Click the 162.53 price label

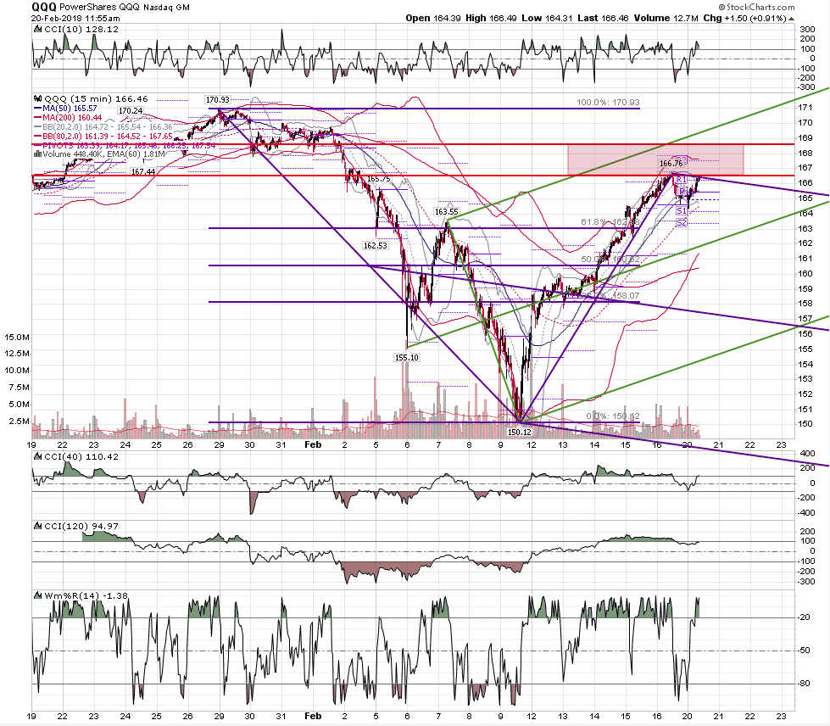[x=376, y=246]
